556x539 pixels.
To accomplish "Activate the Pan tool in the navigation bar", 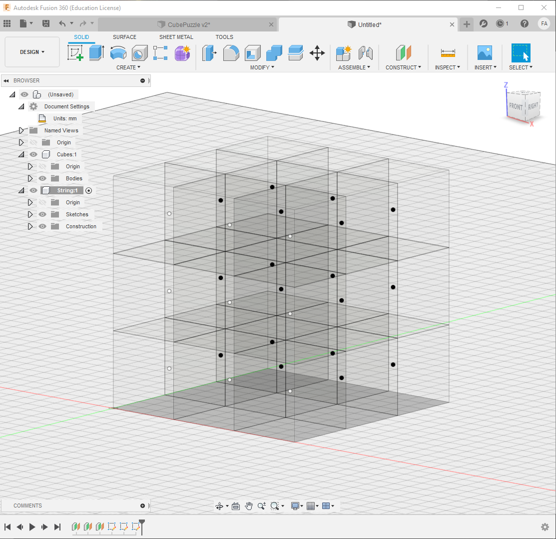I will coord(249,506).
